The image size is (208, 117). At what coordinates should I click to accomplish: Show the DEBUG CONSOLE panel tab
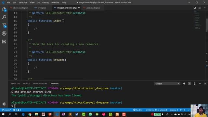40,84
